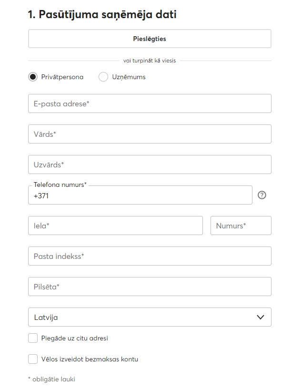
Task: Select the Uzvārds text field
Action: point(150,164)
